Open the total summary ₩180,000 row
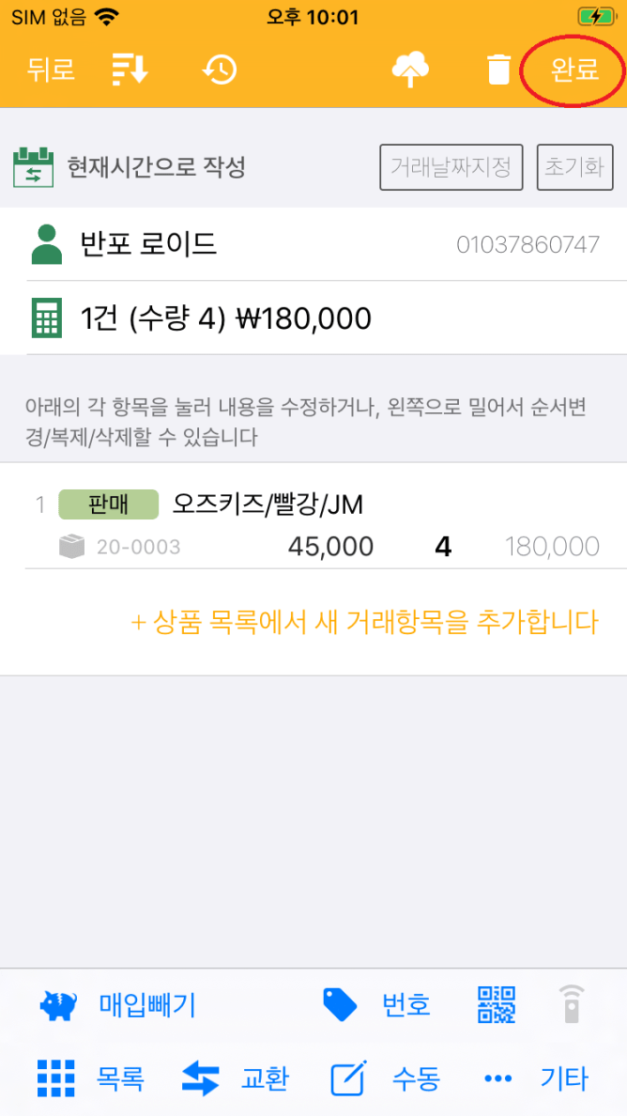 tap(313, 319)
